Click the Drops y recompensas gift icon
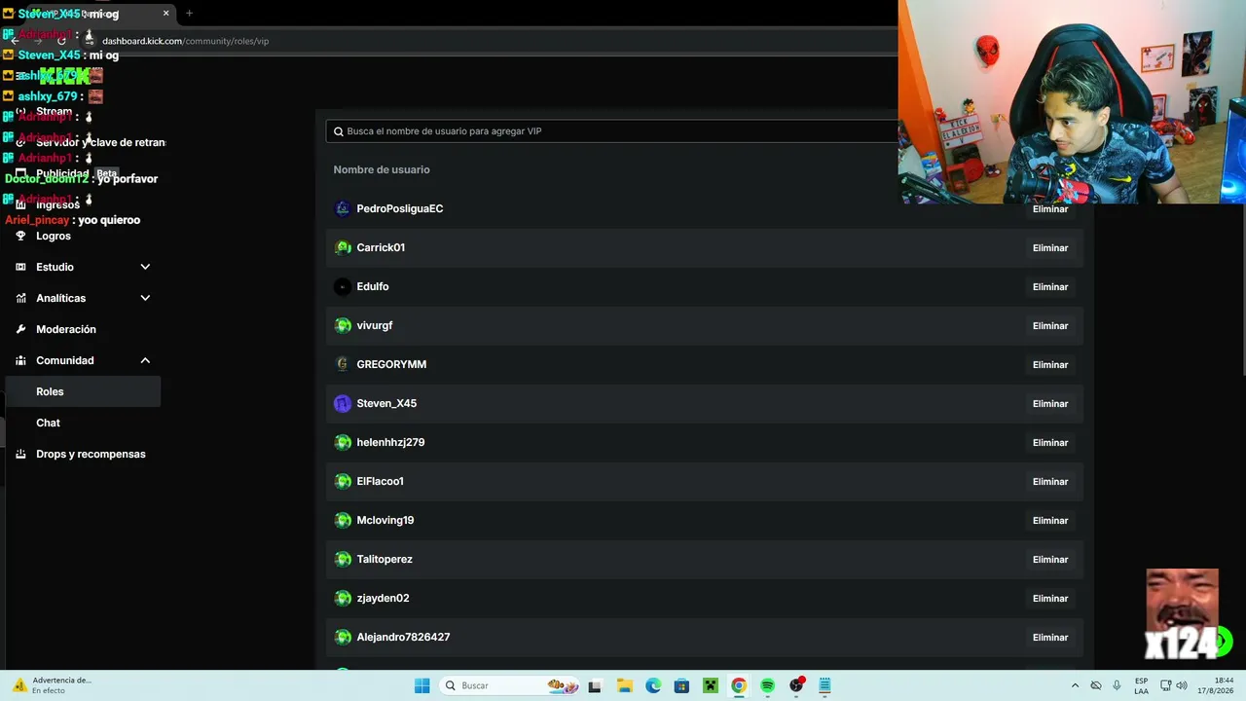The height and width of the screenshot is (701, 1246). (x=20, y=454)
